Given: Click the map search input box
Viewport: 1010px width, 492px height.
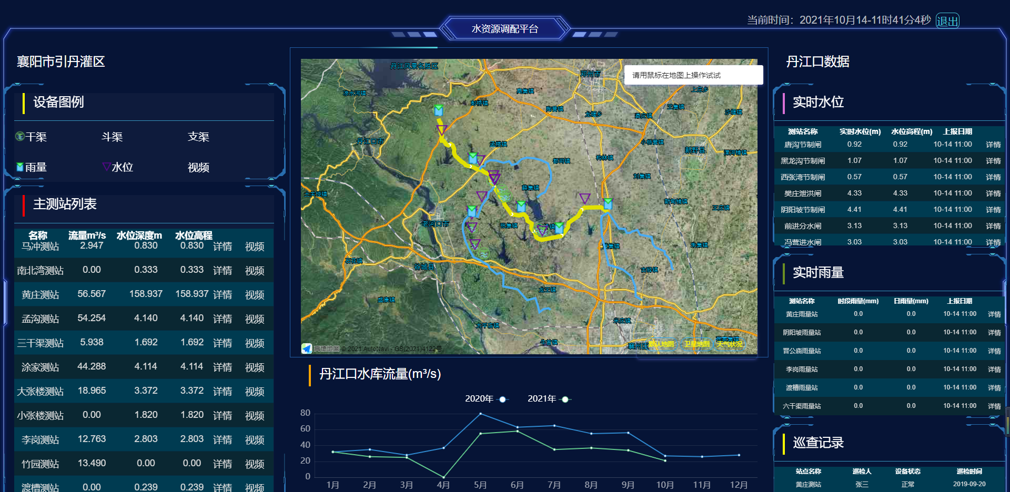Looking at the screenshot, I should pos(693,75).
